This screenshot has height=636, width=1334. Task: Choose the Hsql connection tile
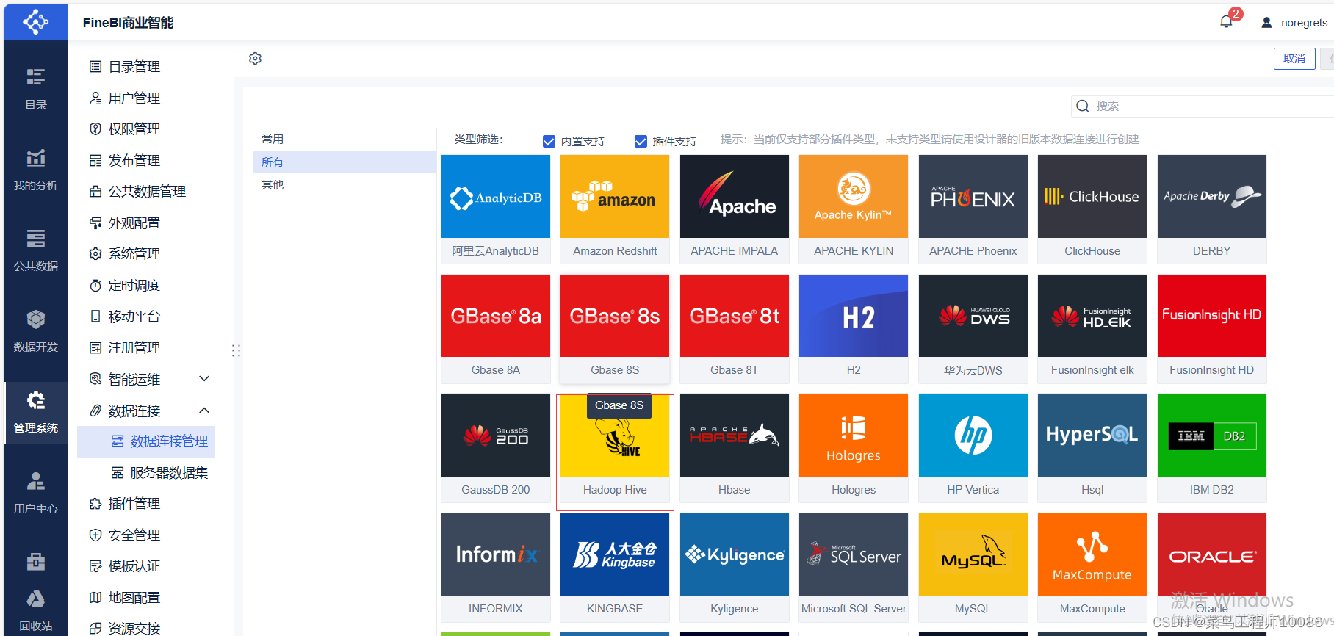pyautogui.click(x=1092, y=448)
